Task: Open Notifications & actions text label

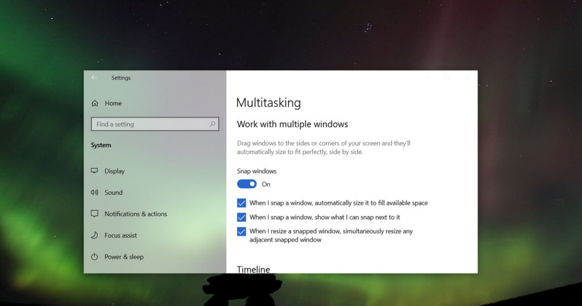Action: click(x=136, y=214)
